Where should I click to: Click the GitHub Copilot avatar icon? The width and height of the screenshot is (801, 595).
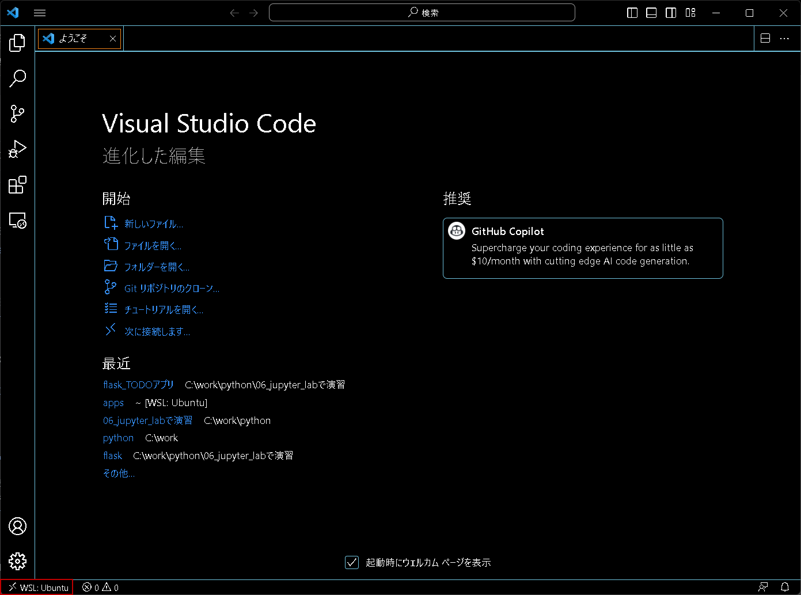[457, 231]
